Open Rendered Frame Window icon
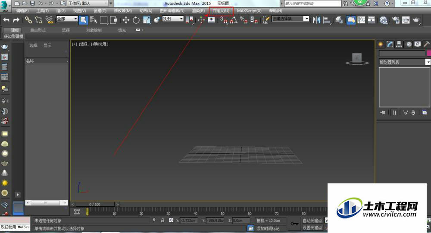Image resolution: width=431 pixels, height=233 pixels. click(406, 20)
